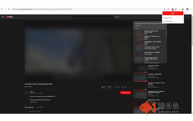Play 'Caravan Palace - Lone Digger' in playlist

150,54
